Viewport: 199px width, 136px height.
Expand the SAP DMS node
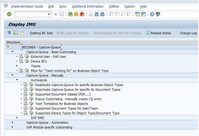(x=17, y=118)
